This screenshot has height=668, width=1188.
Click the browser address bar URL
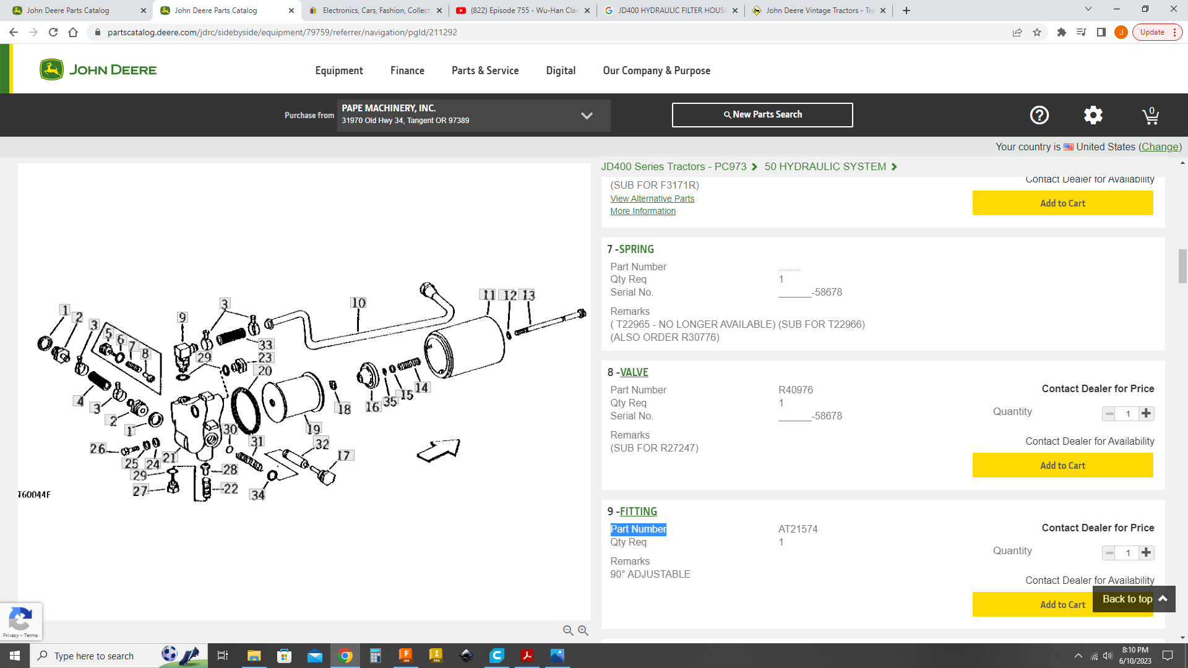click(x=282, y=32)
